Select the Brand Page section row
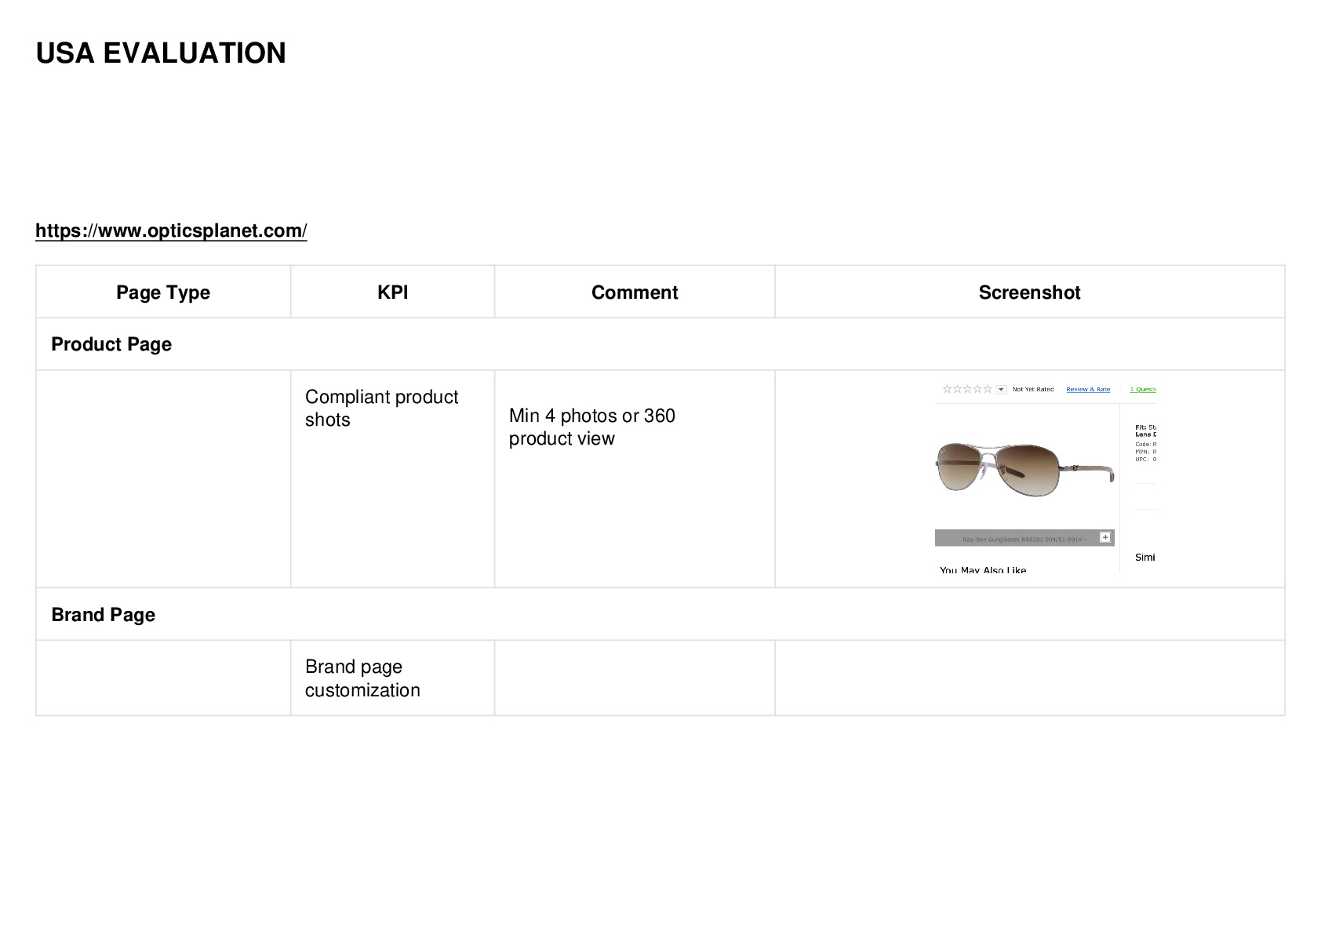 pyautogui.click(x=660, y=614)
